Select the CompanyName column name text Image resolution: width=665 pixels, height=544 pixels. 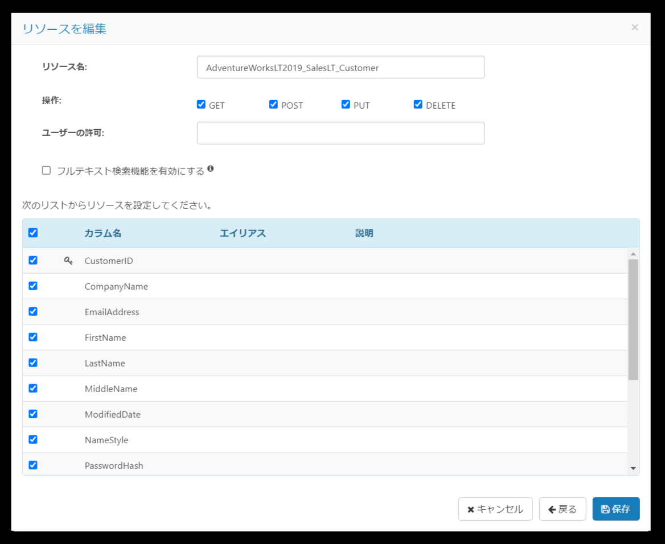click(x=116, y=287)
